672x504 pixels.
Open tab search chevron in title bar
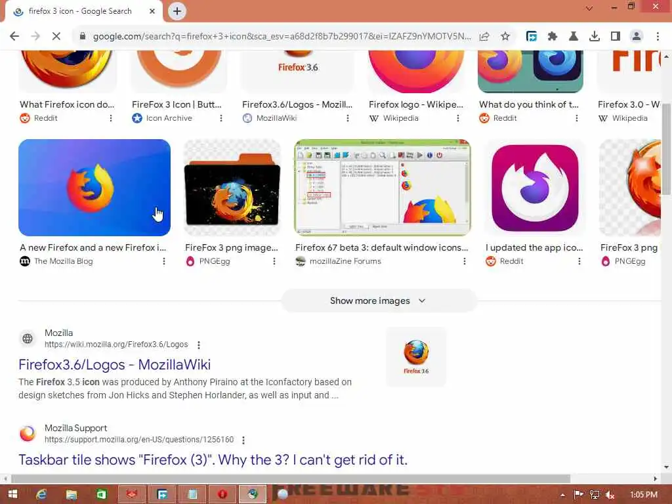click(589, 8)
